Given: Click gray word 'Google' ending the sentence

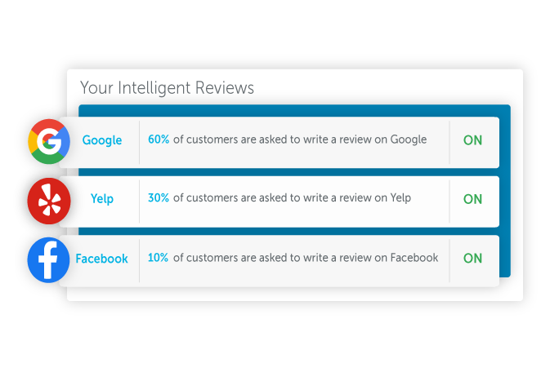Looking at the screenshot, I should click(409, 139).
